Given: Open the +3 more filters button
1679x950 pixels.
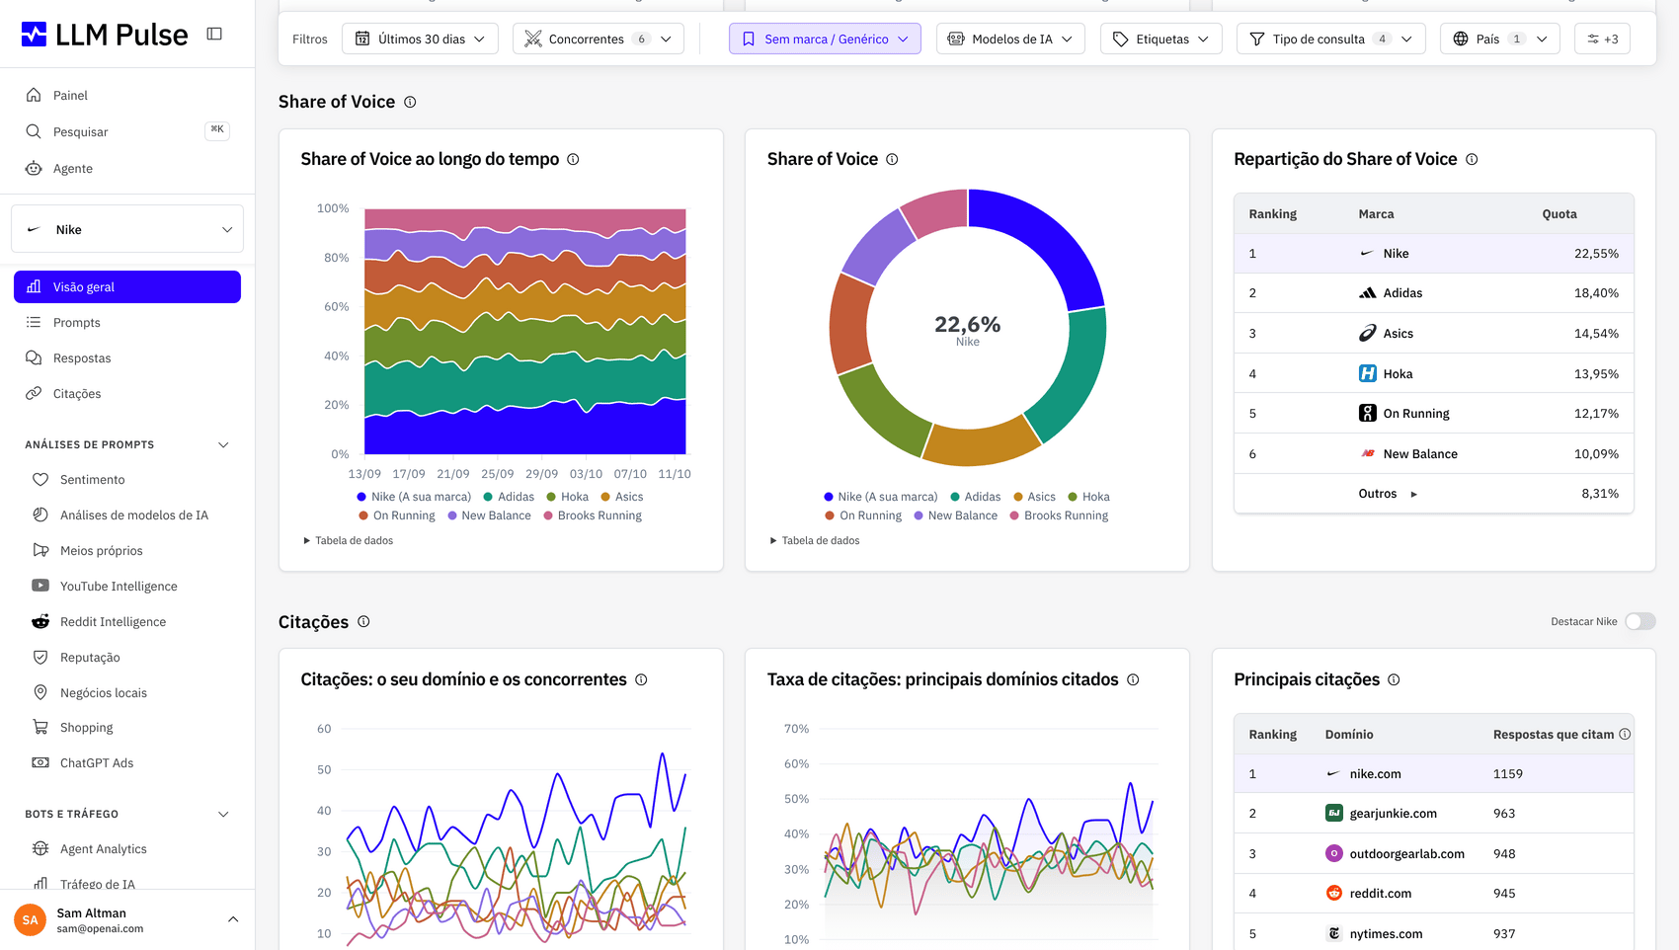Looking at the screenshot, I should (x=1602, y=39).
